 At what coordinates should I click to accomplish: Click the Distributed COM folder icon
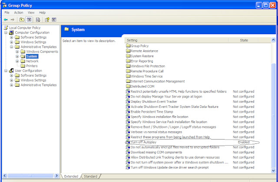pos(128,86)
